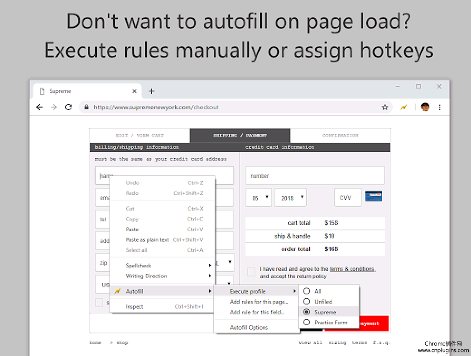Screen dimensions: 471x356
Task: Open a new tab with plus icon
Action: pos(152,91)
